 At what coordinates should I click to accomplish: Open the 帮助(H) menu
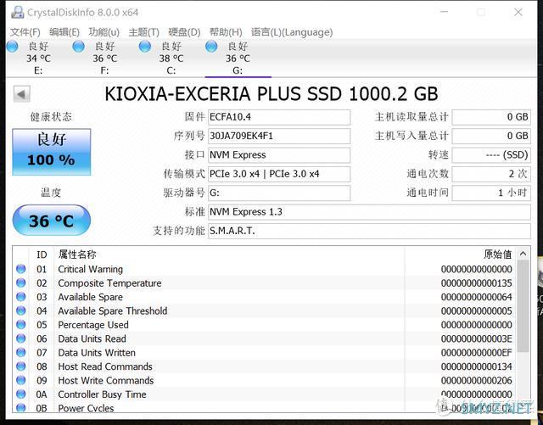226,32
